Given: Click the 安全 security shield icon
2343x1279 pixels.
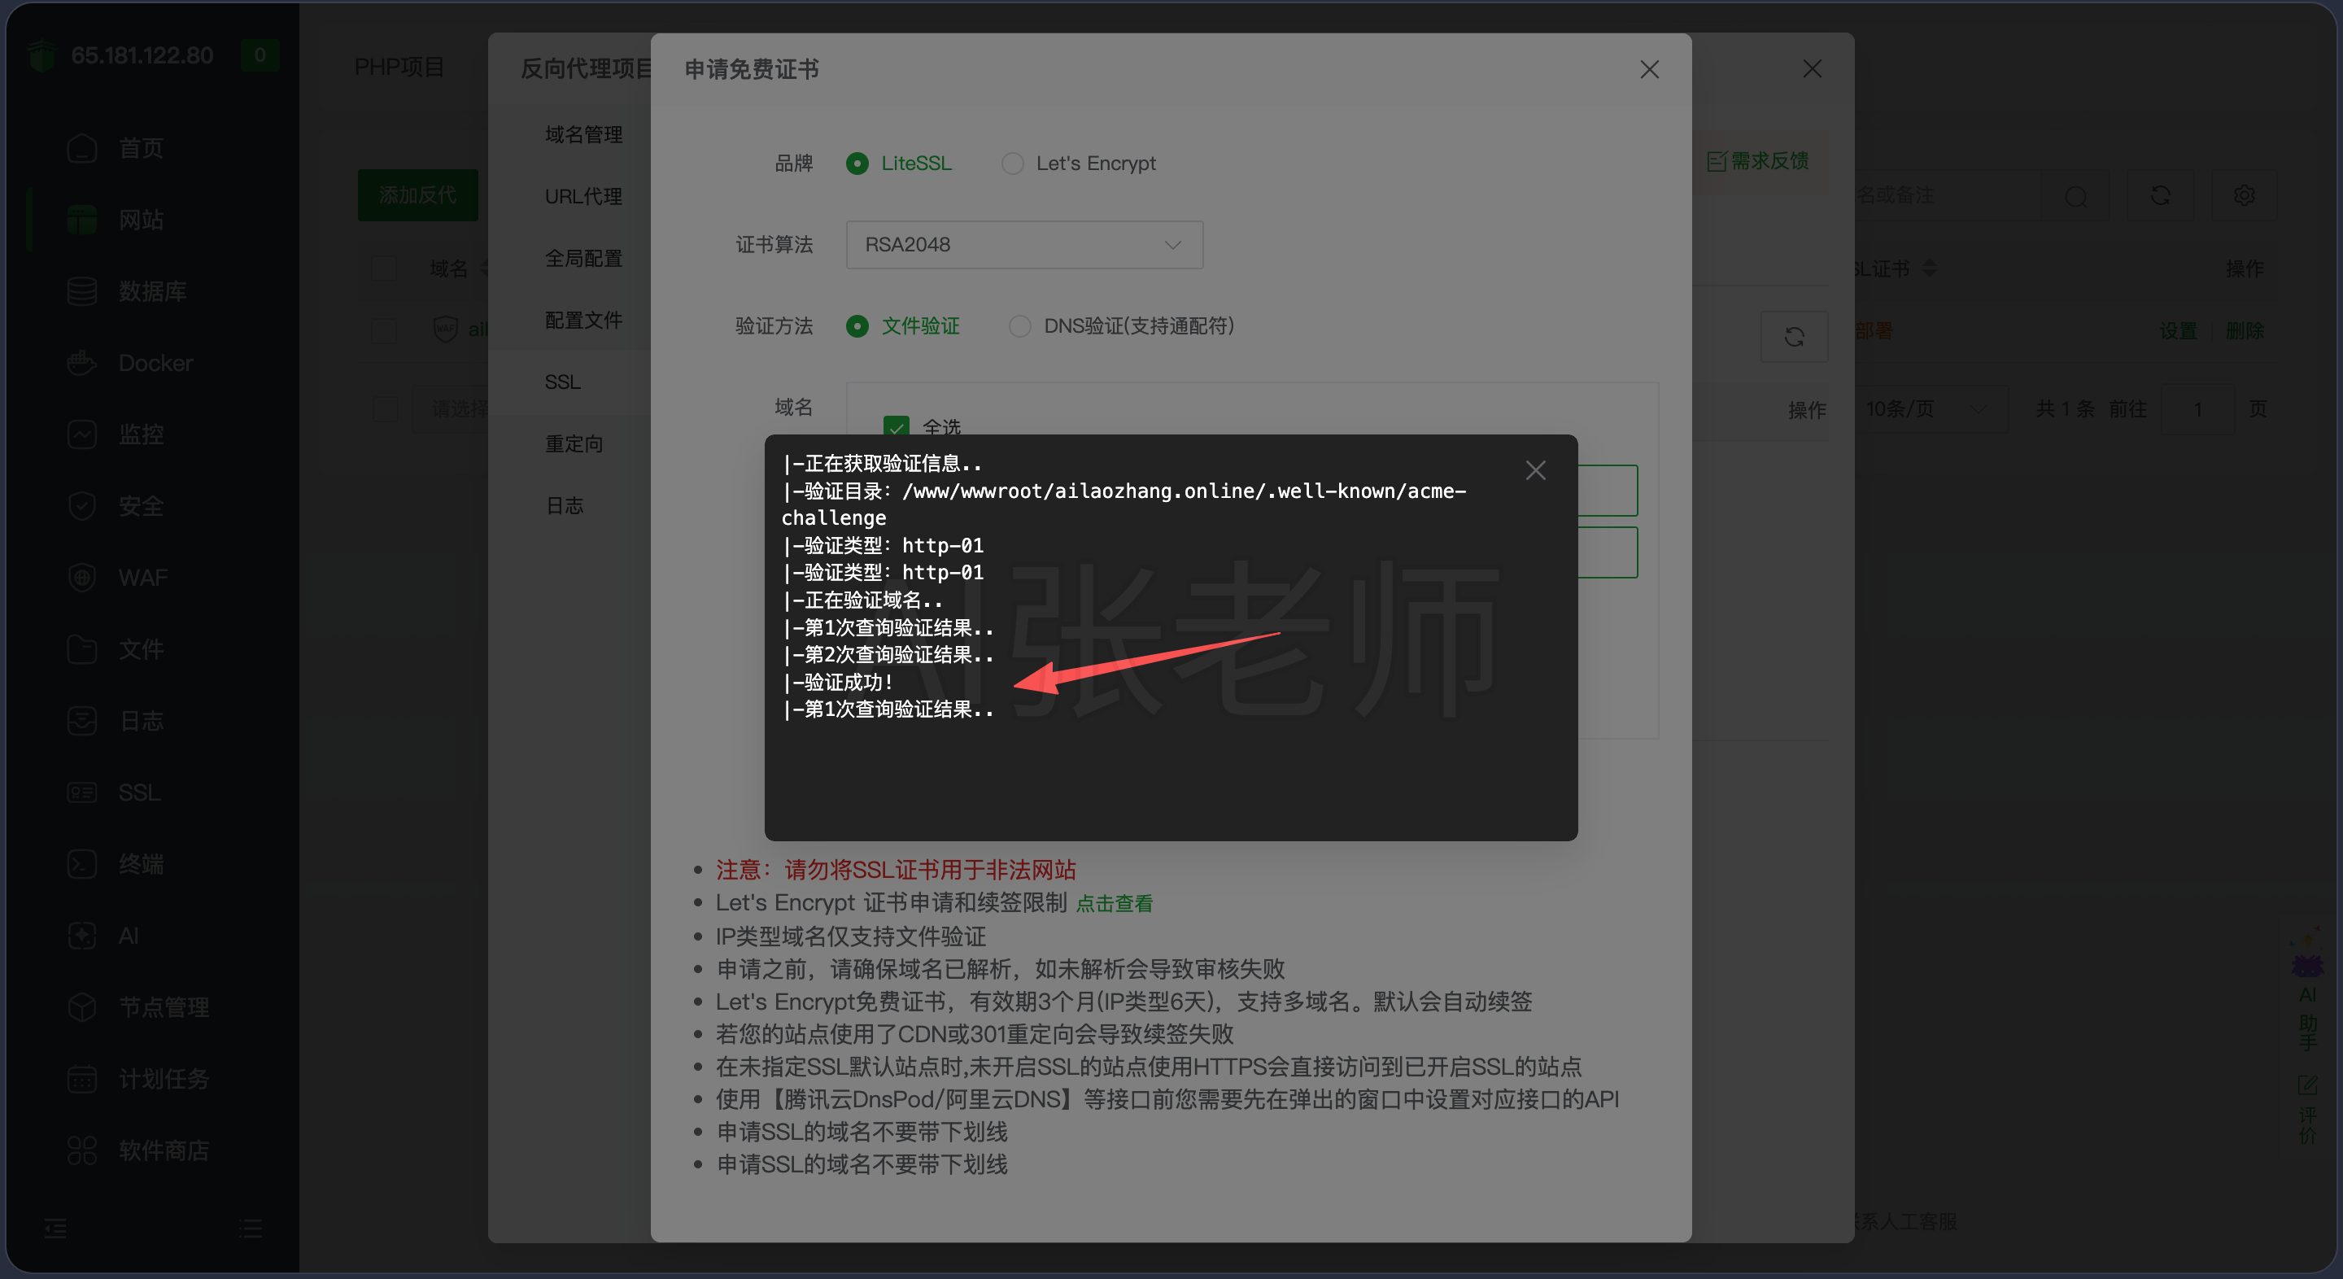Looking at the screenshot, I should point(82,506).
